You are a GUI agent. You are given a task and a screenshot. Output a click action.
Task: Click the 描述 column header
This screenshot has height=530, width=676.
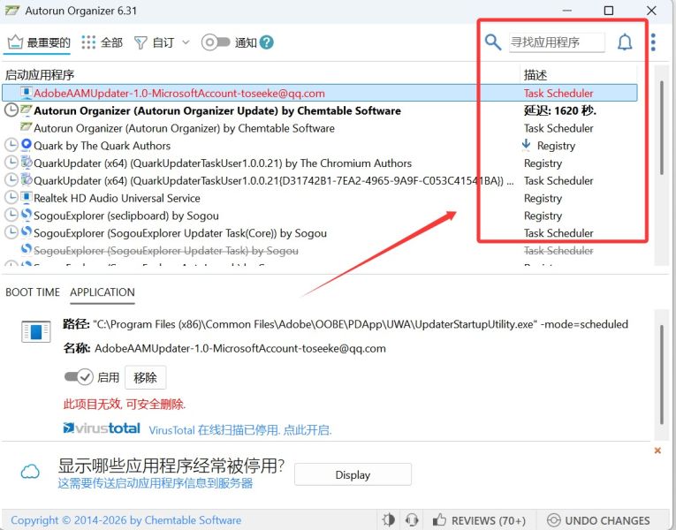click(535, 74)
